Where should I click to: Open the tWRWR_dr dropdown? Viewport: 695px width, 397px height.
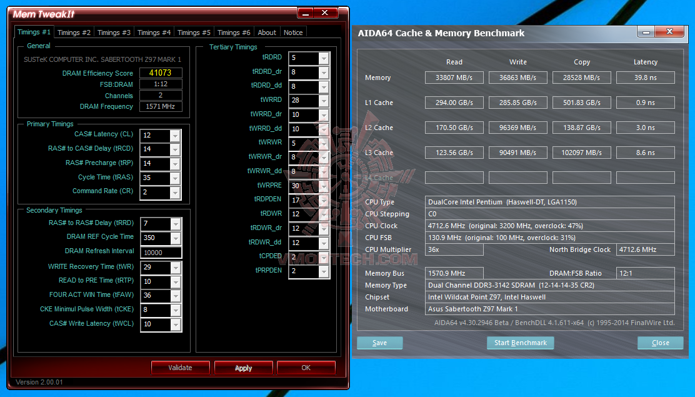(324, 158)
